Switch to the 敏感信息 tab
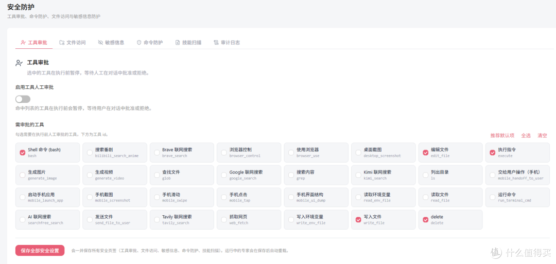Screen dimensions: 556x264 111,43
